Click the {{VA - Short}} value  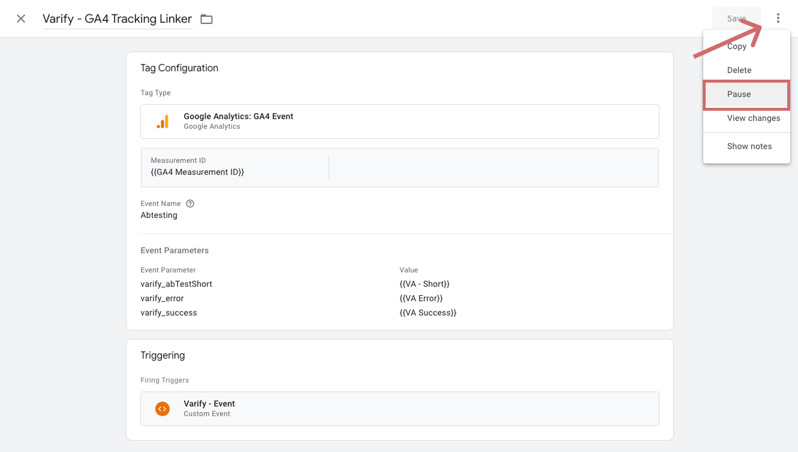tap(424, 284)
